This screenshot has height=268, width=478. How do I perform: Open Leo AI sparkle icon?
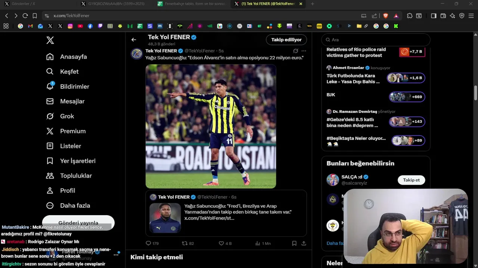point(453,16)
